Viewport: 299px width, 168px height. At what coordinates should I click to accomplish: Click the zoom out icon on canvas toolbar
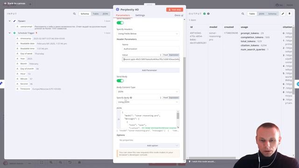(x=60, y=162)
